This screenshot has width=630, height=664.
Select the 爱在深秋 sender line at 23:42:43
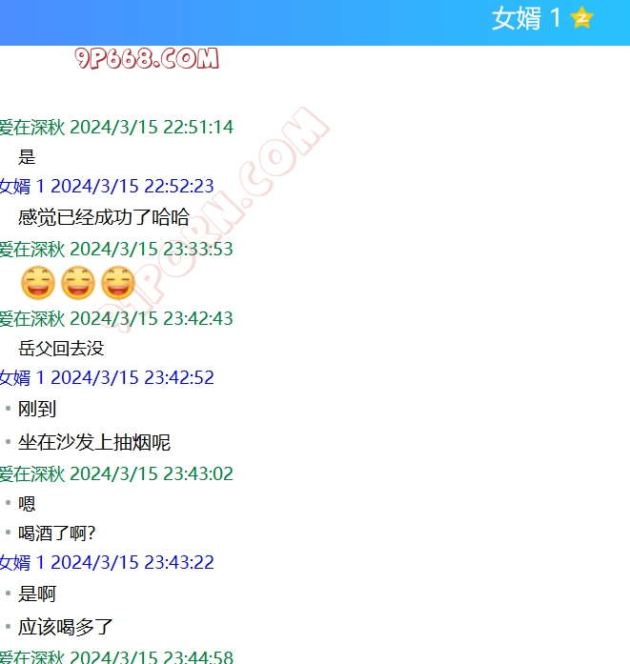click(x=116, y=318)
